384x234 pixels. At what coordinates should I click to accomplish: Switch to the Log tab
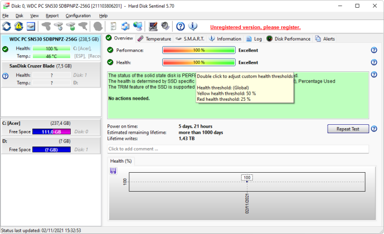254,38
